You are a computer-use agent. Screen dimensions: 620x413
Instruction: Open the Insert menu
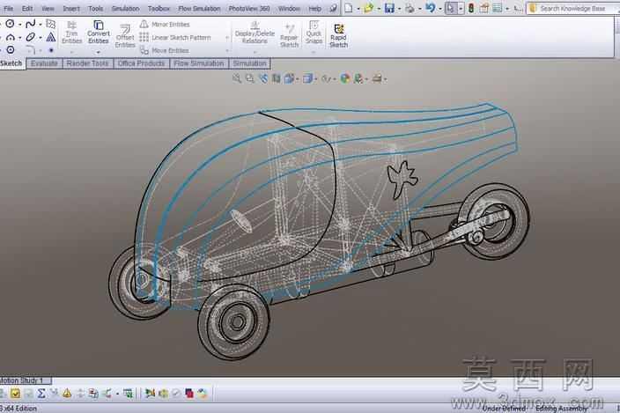[71, 8]
